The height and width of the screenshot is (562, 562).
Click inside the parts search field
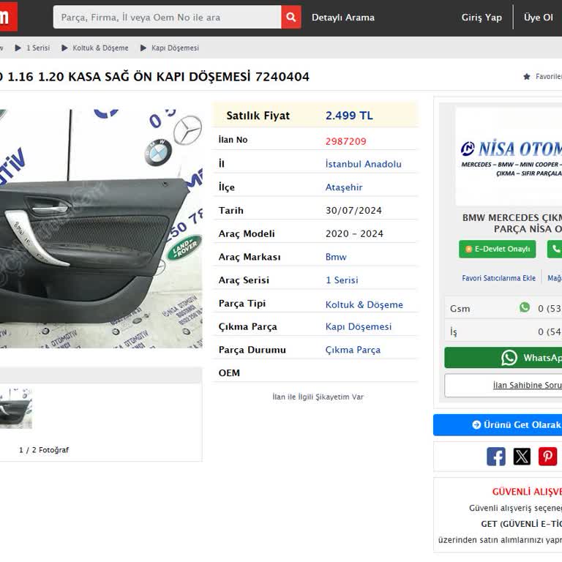[x=167, y=17]
